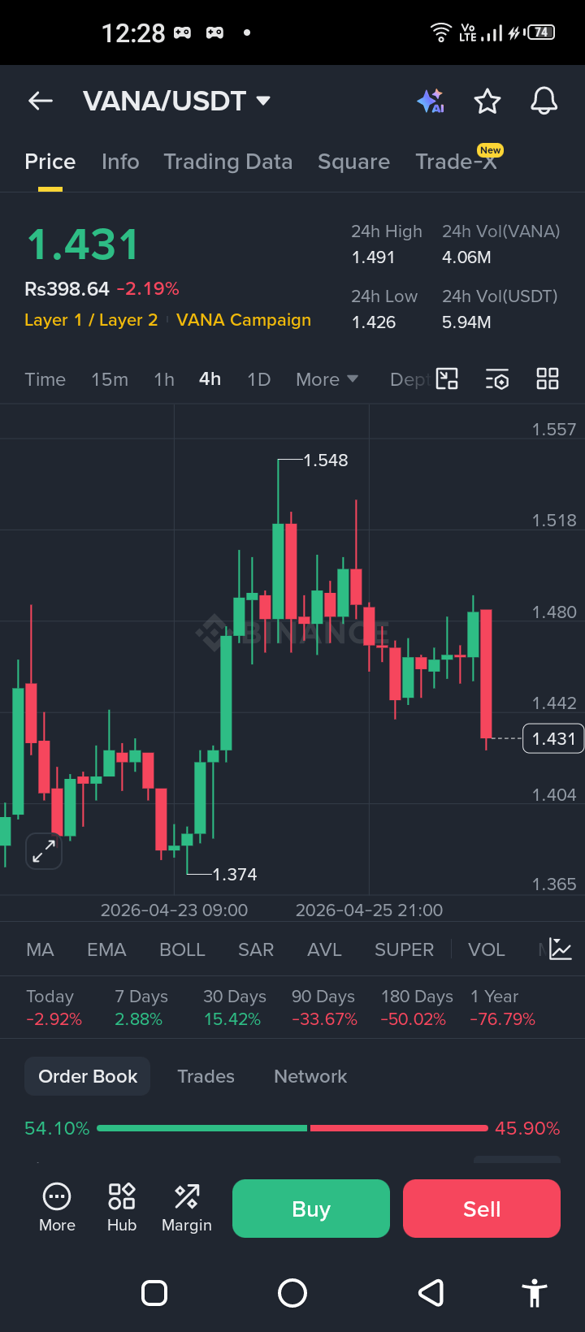
Task: Open the More options menu
Action: click(x=57, y=1208)
